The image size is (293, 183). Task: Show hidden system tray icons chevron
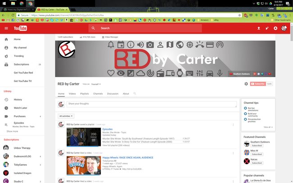coord(254,3)
